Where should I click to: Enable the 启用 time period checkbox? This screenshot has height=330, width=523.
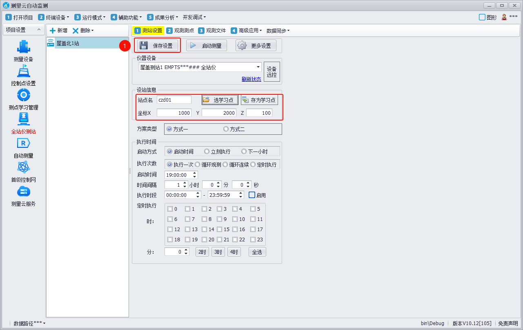coord(252,195)
